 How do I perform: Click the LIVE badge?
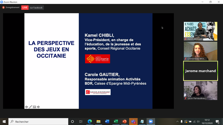point(25,8)
